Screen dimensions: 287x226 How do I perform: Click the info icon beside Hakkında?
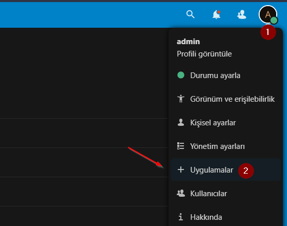181,217
